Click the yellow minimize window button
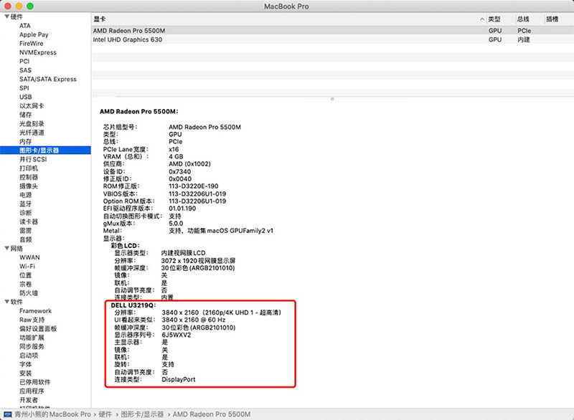This screenshot has height=420, width=574. coord(19,6)
